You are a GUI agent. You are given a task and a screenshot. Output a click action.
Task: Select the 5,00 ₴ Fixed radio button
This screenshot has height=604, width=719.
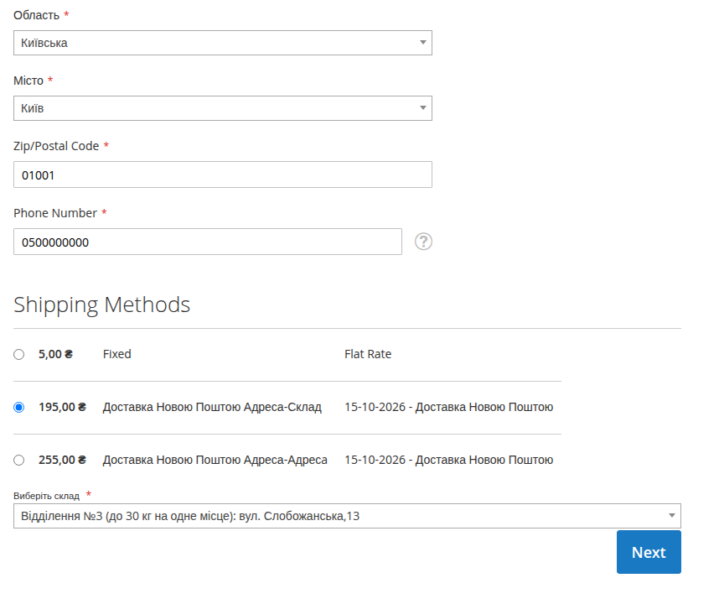coord(18,354)
